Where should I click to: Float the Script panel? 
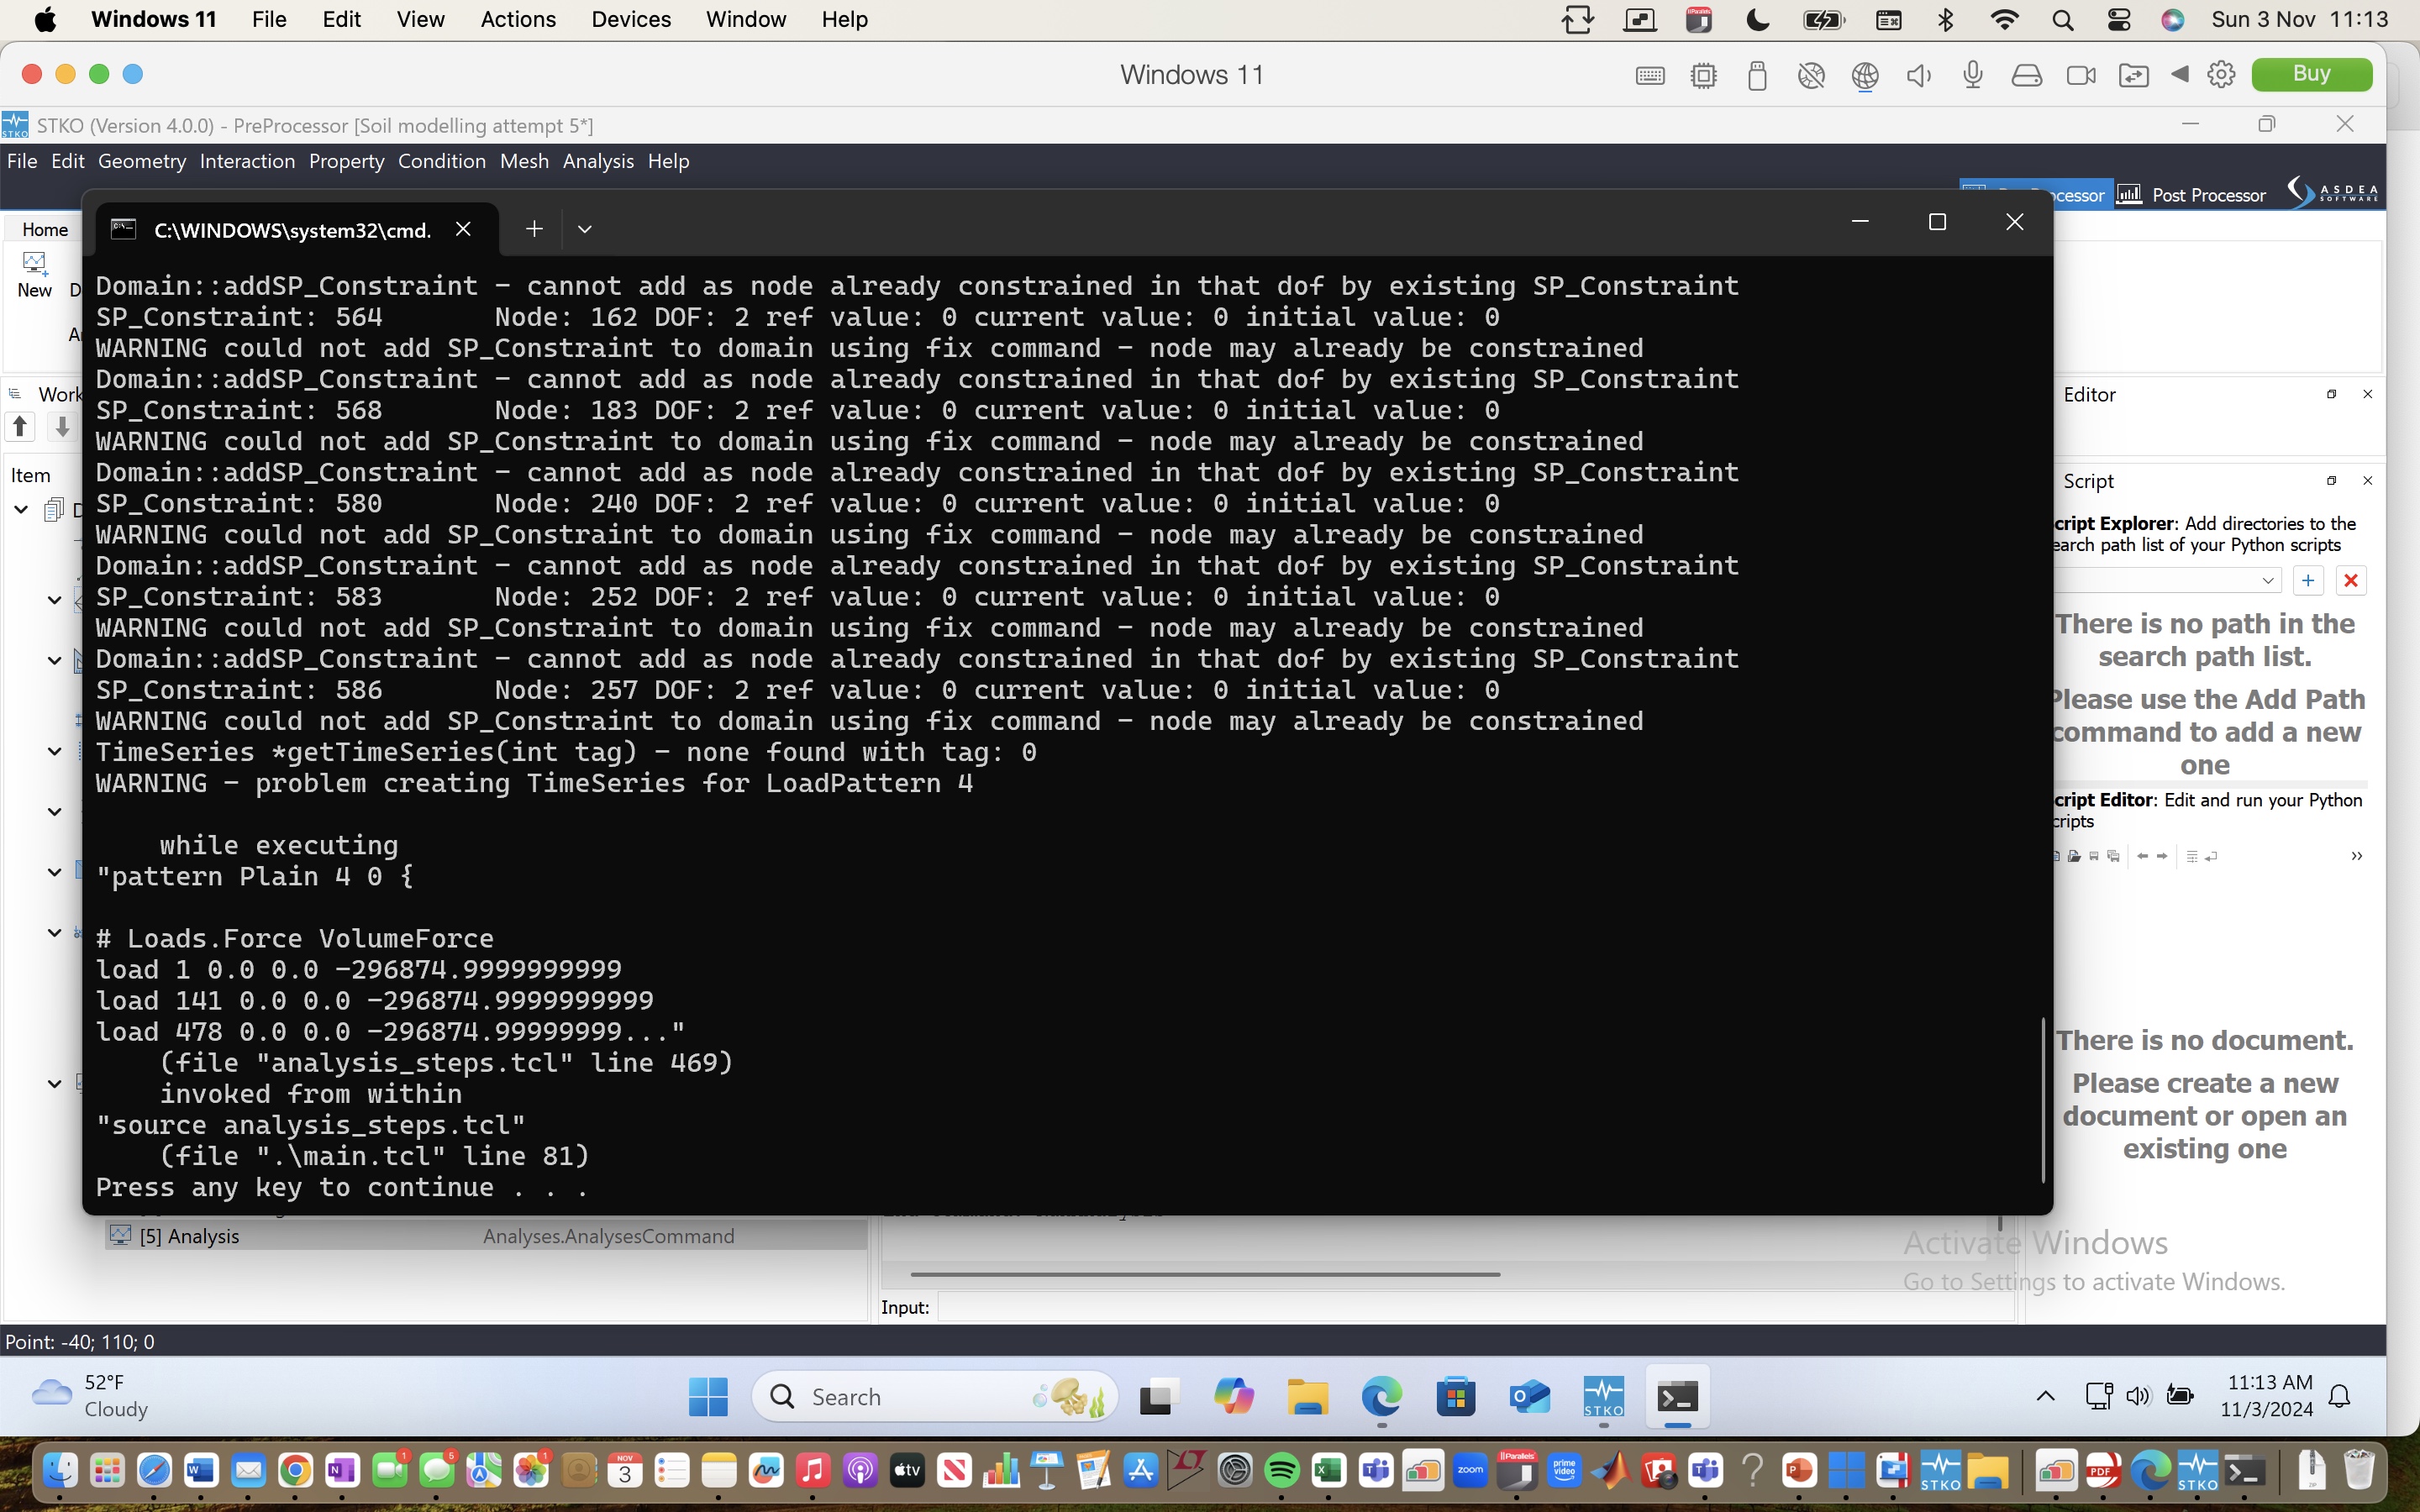coord(2331,481)
